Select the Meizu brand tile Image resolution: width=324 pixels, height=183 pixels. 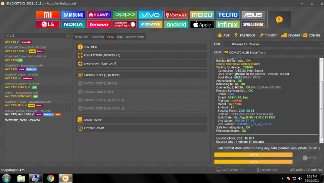(202, 15)
